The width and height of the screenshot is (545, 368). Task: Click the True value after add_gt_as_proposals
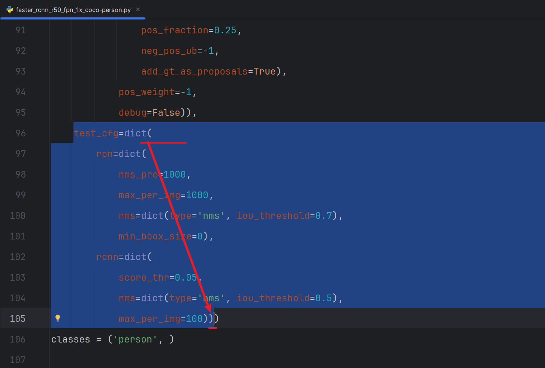tap(265, 71)
